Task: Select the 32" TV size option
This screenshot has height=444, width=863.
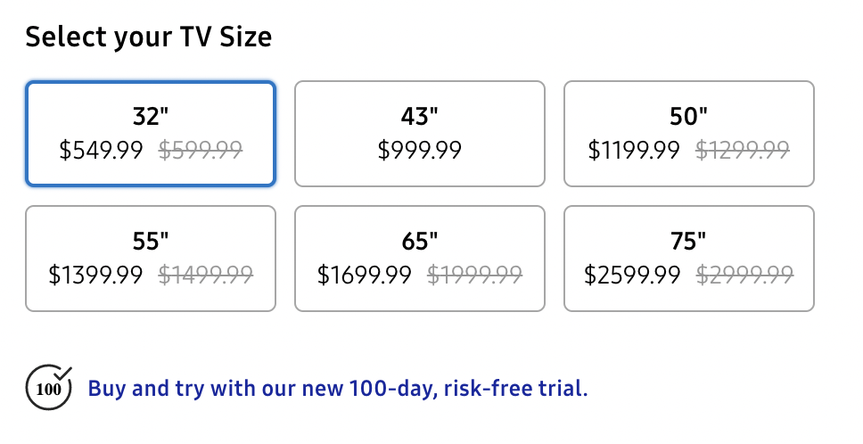Action: point(151,134)
